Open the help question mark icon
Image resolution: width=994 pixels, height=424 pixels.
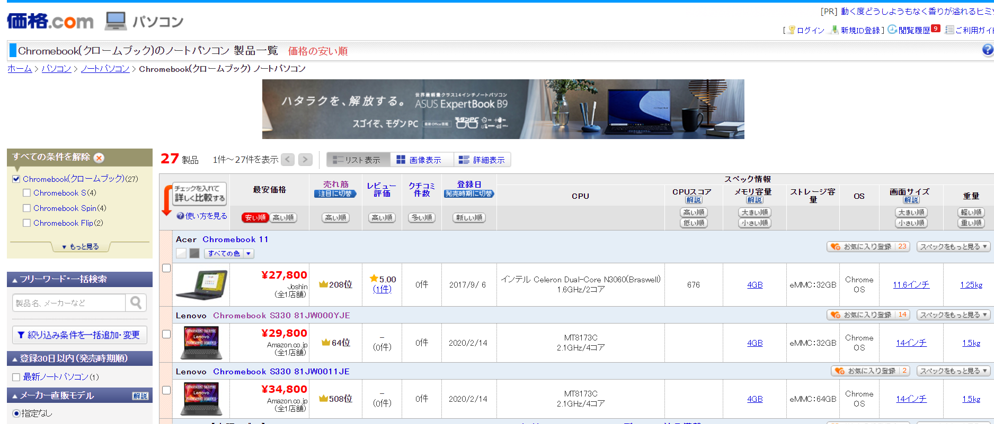coord(988,50)
